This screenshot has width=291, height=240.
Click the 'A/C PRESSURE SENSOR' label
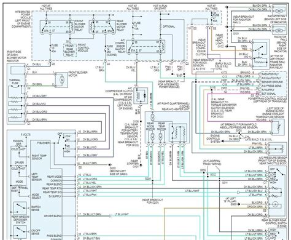(x=273, y=158)
